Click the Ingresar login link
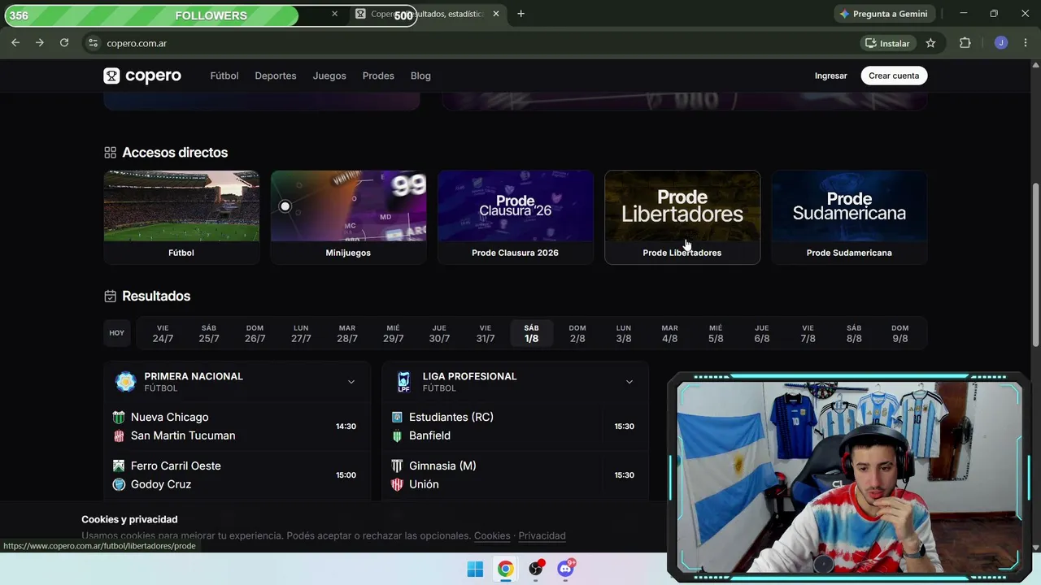 [831, 76]
